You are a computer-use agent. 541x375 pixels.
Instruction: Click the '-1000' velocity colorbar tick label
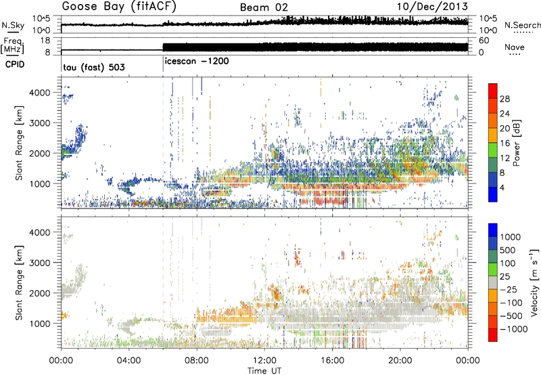[513, 329]
